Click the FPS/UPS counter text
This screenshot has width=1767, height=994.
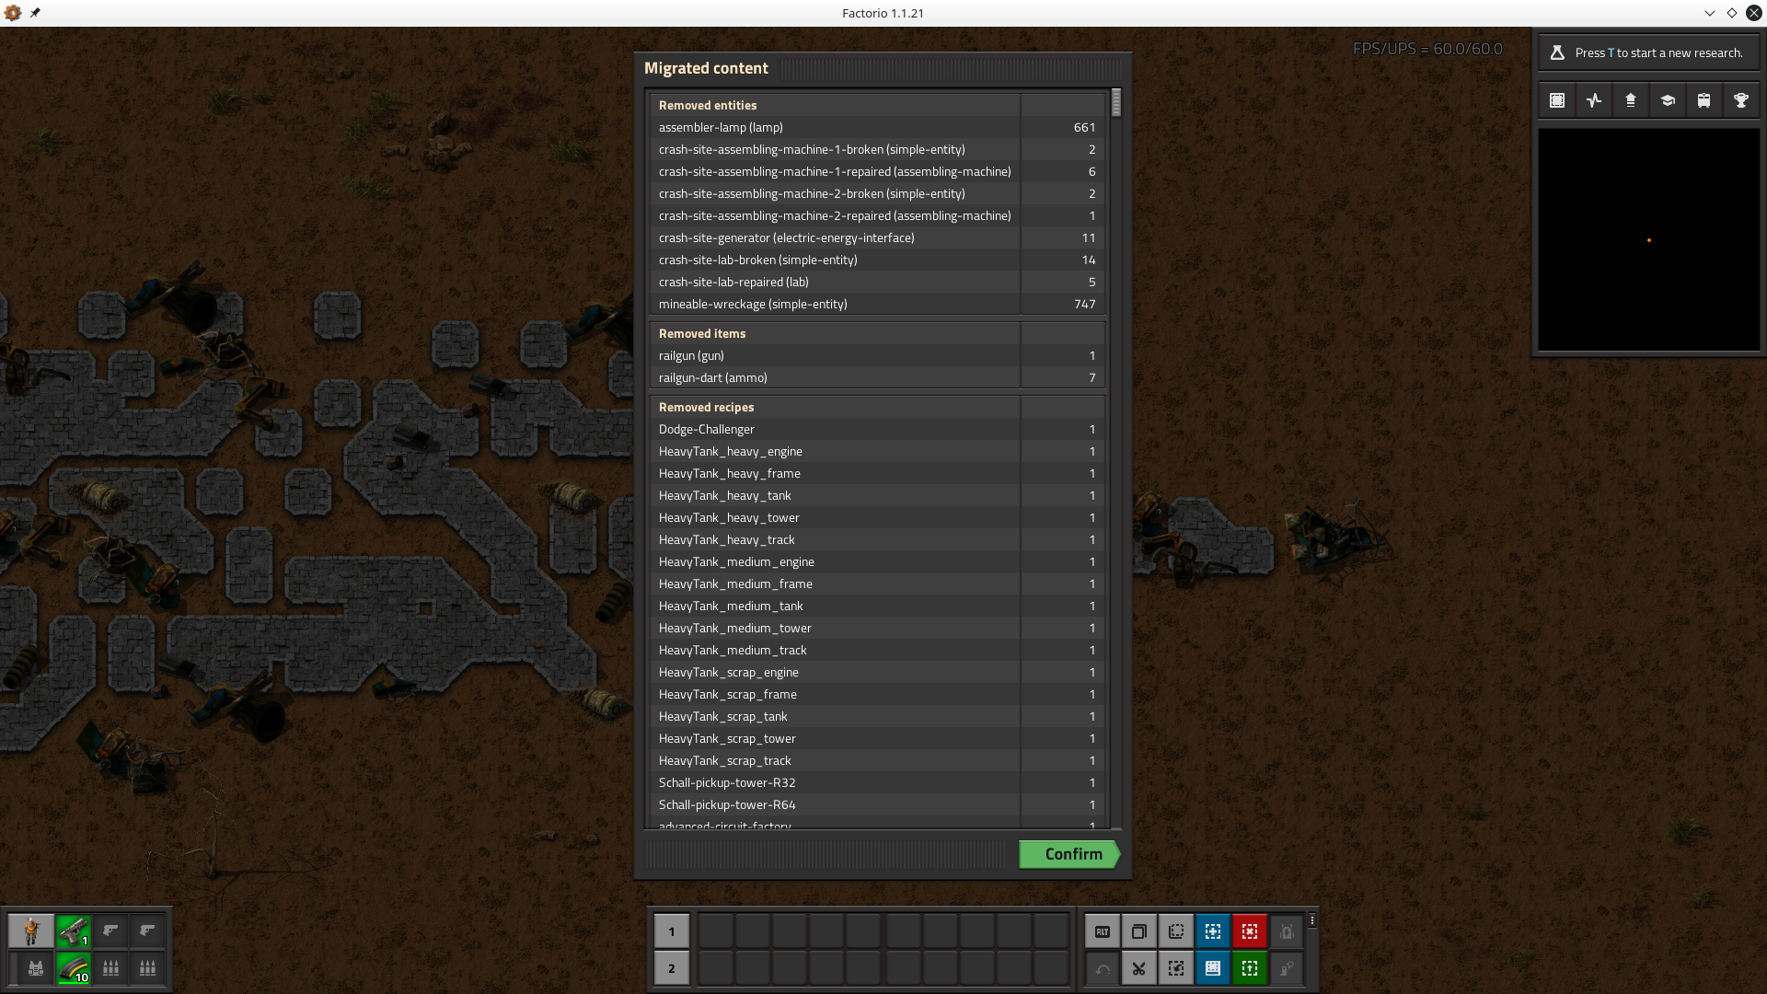pyautogui.click(x=1427, y=49)
